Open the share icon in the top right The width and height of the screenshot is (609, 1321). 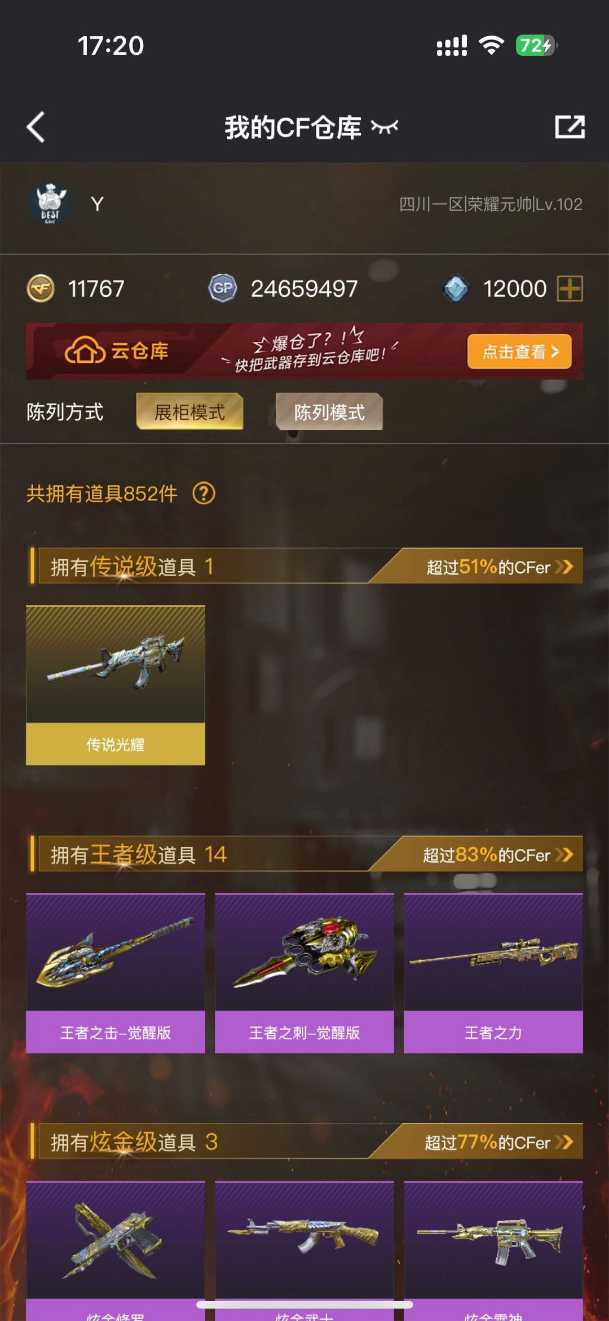[x=570, y=127]
